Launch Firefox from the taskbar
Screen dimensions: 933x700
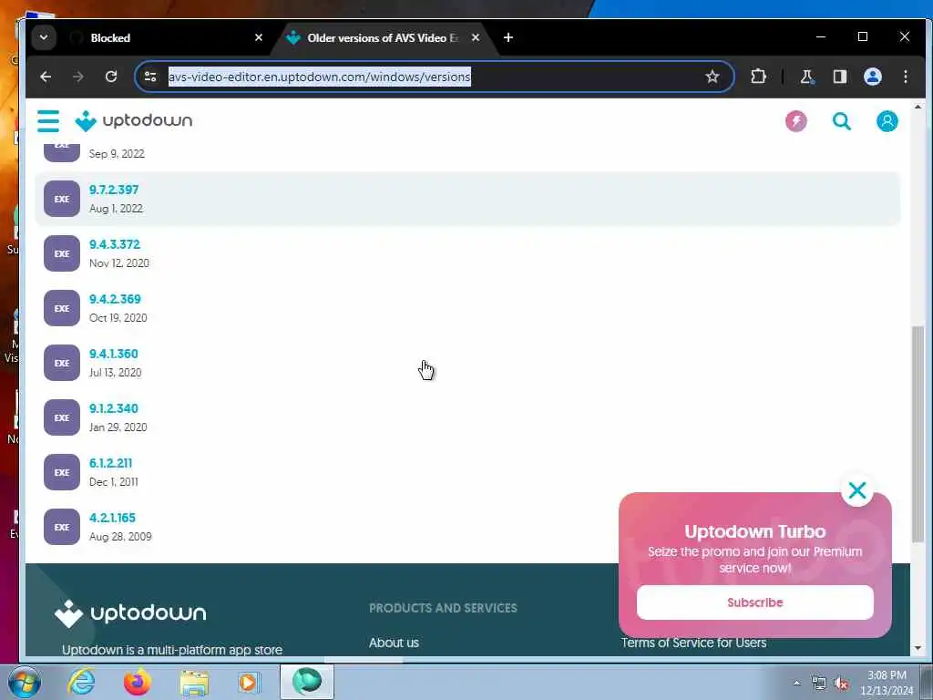[x=137, y=682]
